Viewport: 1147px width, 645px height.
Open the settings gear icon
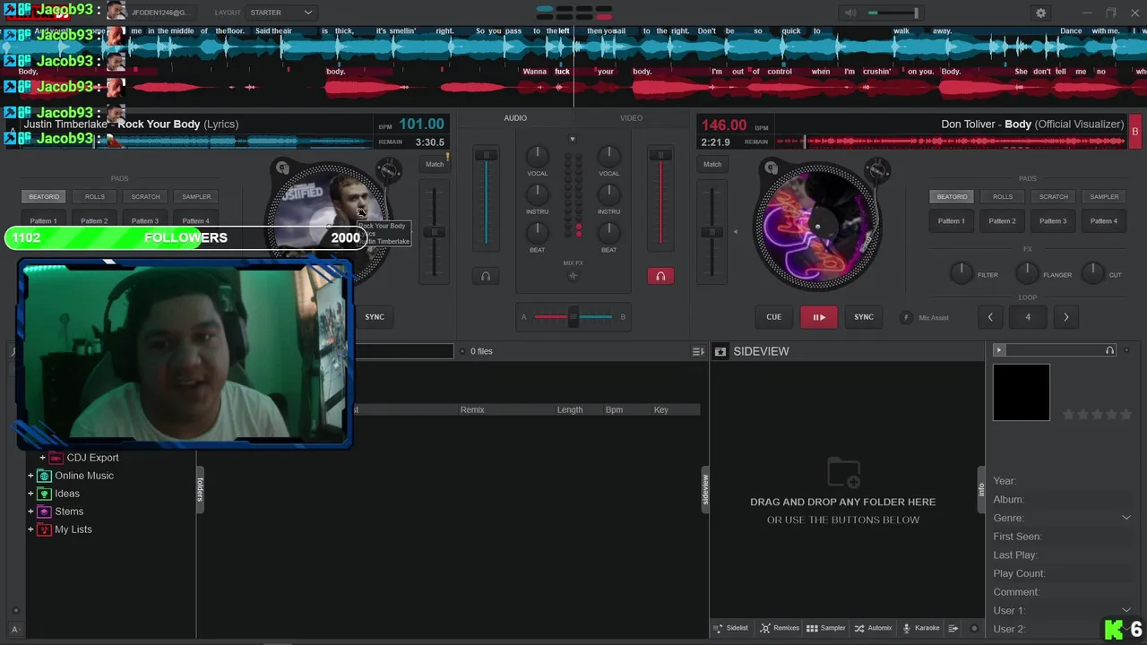coord(1040,13)
